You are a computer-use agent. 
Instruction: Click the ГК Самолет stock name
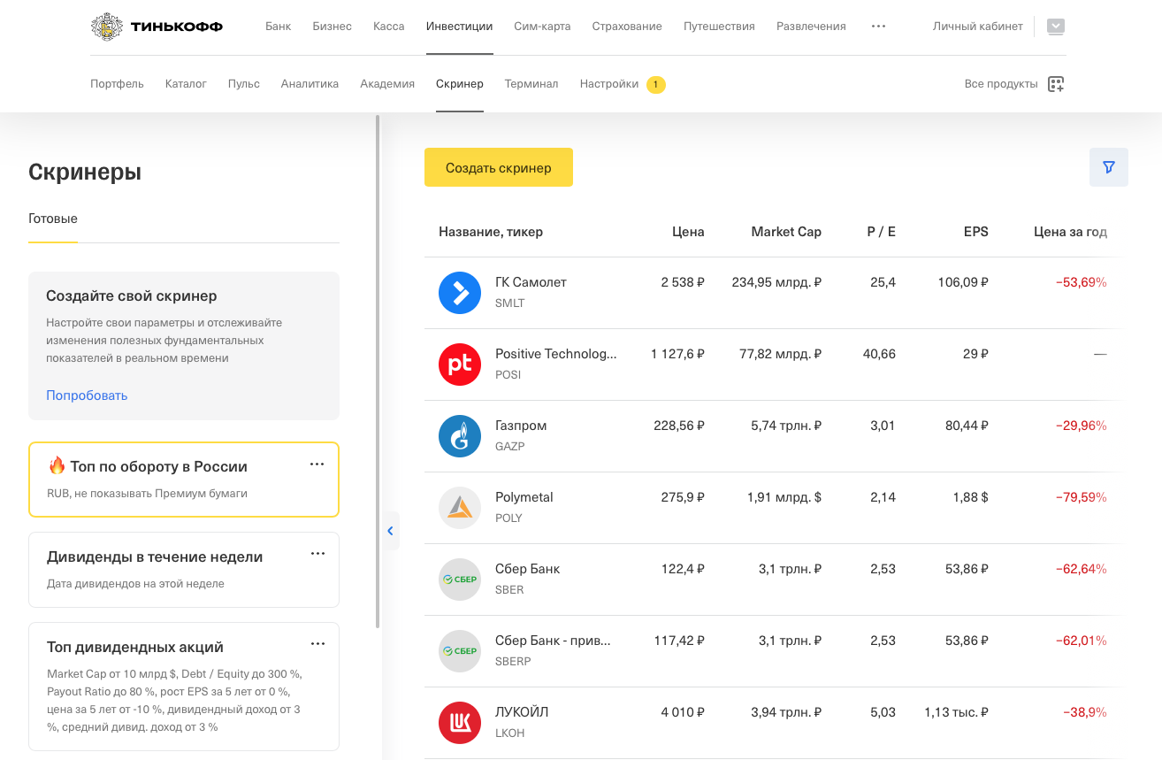click(x=531, y=282)
